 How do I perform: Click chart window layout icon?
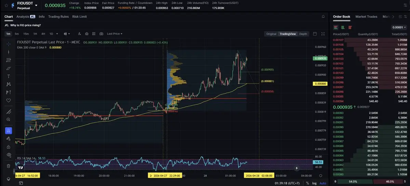315,34
